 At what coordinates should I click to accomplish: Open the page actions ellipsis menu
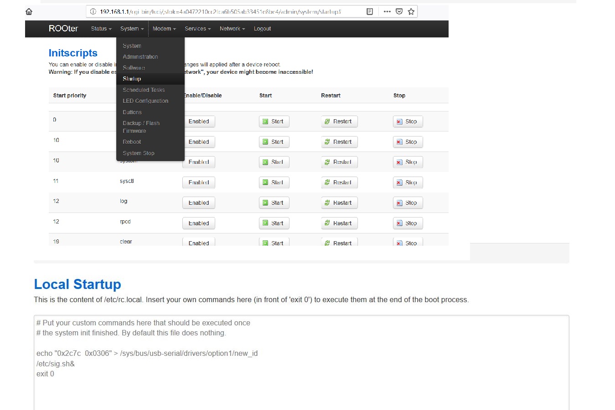pyautogui.click(x=387, y=12)
